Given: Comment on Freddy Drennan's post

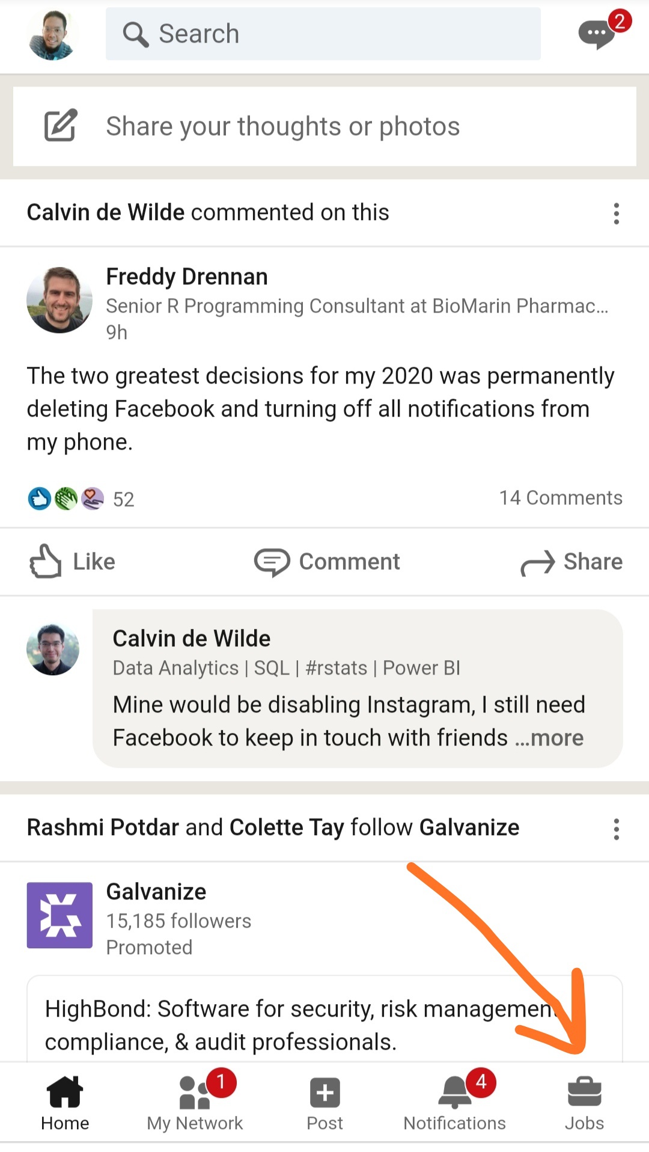Looking at the screenshot, I should pos(327,562).
